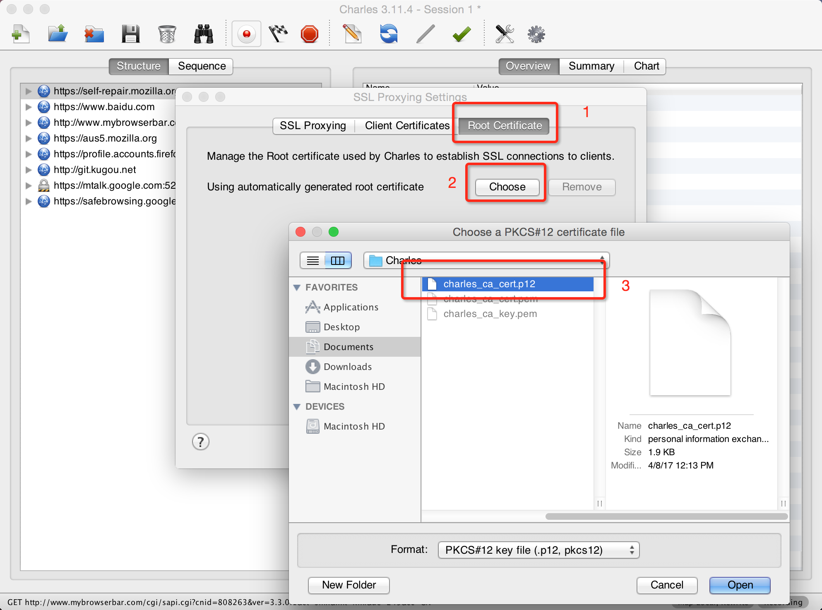Image resolution: width=822 pixels, height=610 pixels.
Task: Click the Choose root certificate button
Action: (x=507, y=187)
